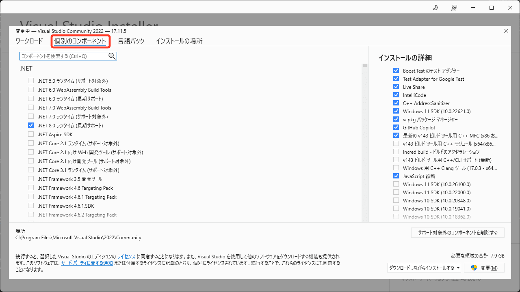Click サポート対象外のコンポーネントを削除する button
520x292 pixels.
[457, 232]
